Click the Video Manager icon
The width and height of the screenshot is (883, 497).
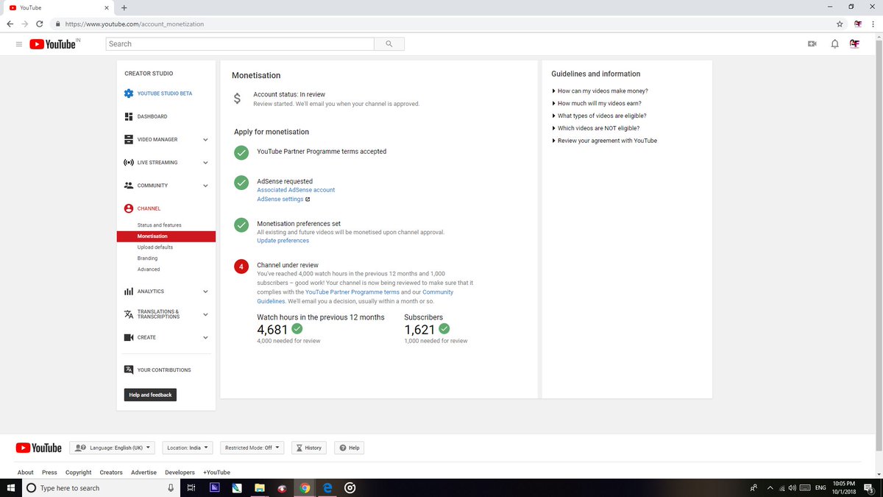pyautogui.click(x=129, y=139)
